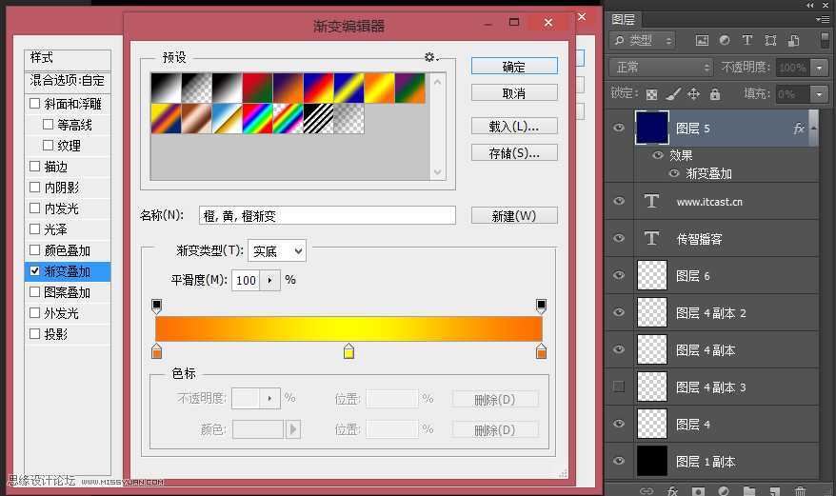The width and height of the screenshot is (836, 496).
Task: Open the 渐变类型 gradient type dropdown
Action: coord(276,251)
